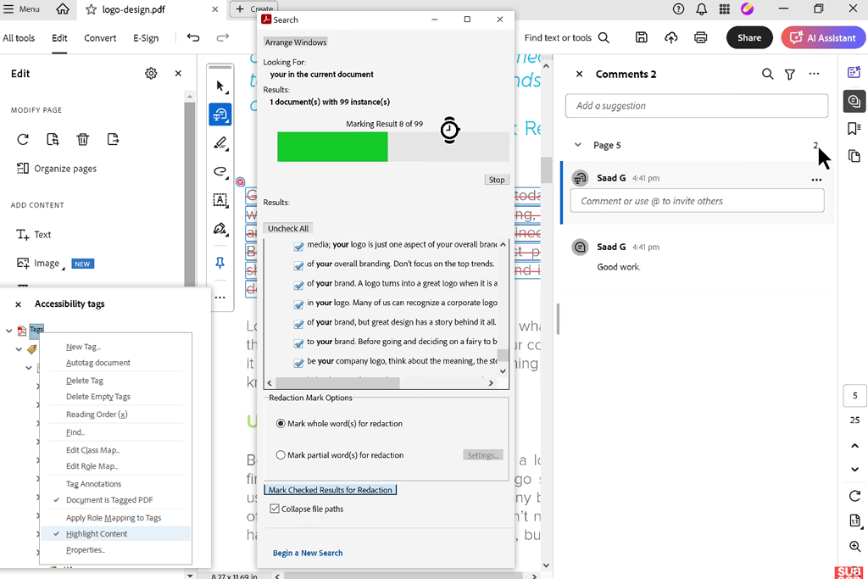Select the Highlighter pen tool

coord(220,142)
